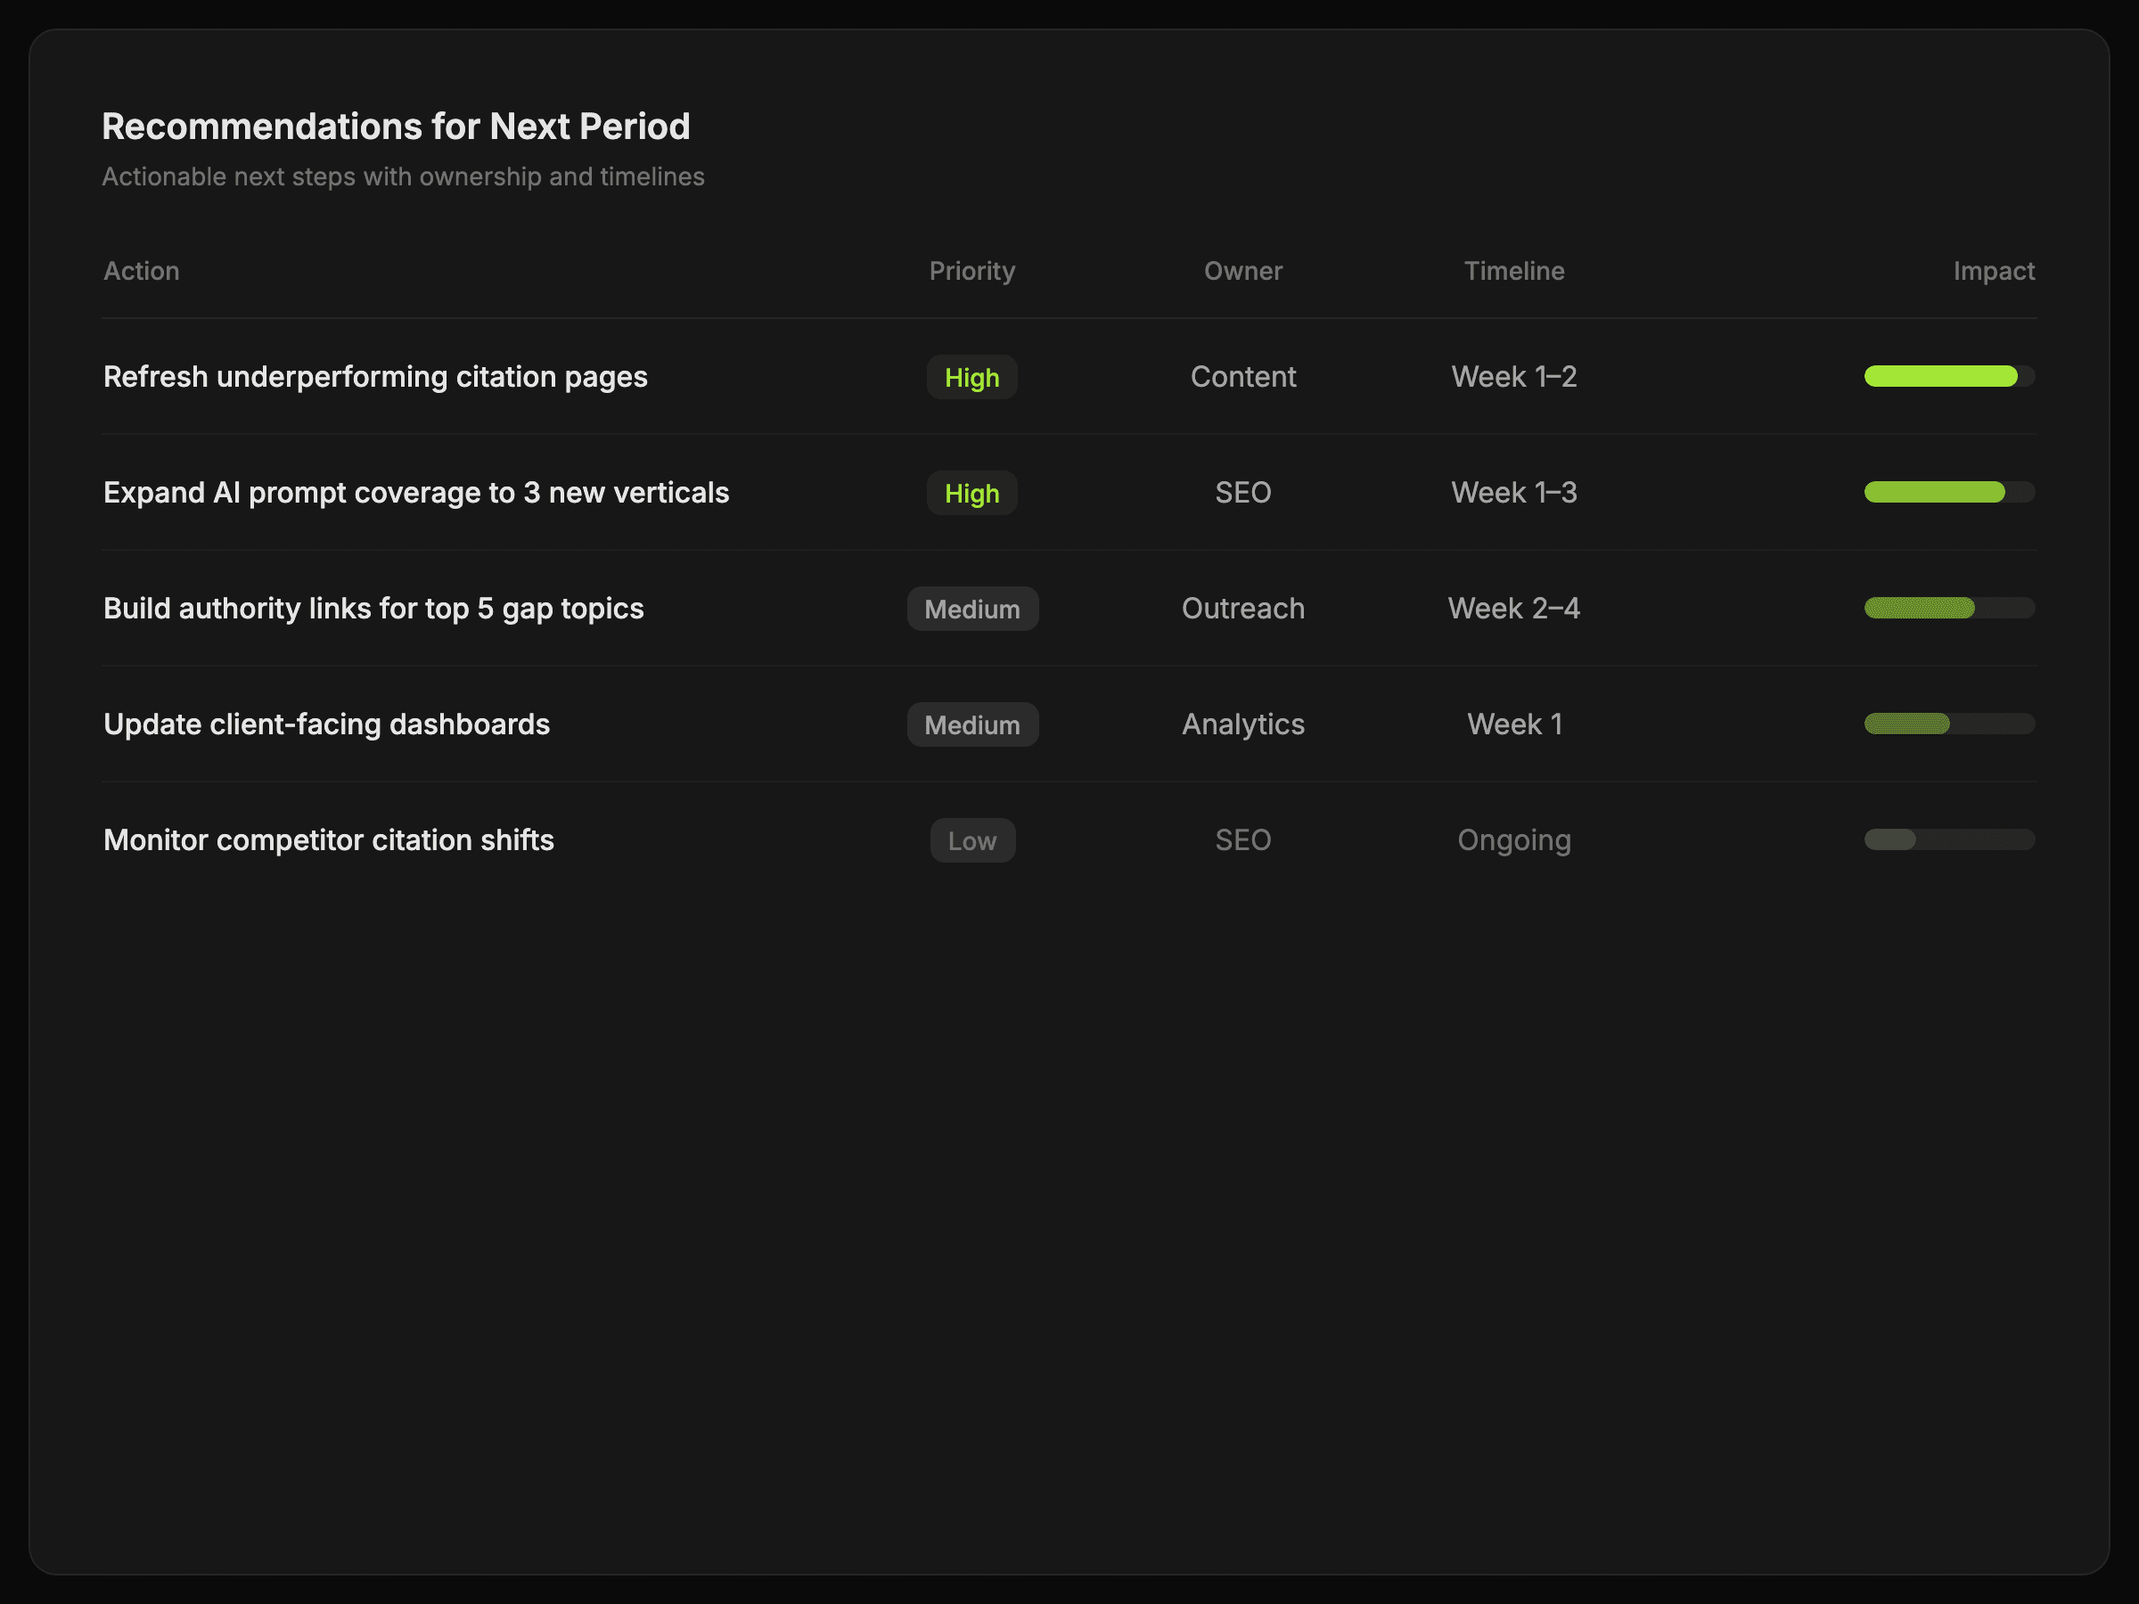This screenshot has height=1604, width=2139.
Task: Click impact bar for Monitor competitor shifts
Action: 1948,839
